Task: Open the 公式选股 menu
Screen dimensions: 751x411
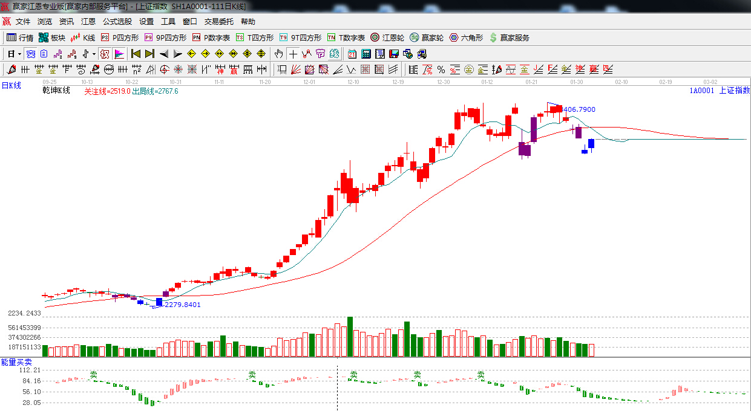Action: pos(117,22)
